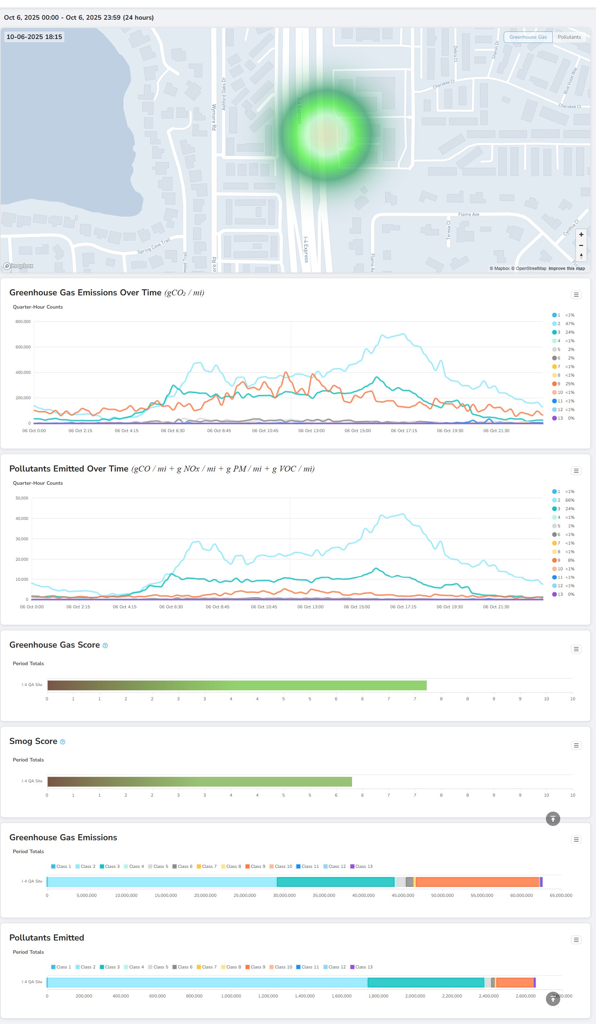
Task: Open Greenhouse Gas Emissions Over Time chart menu
Action: click(x=576, y=295)
